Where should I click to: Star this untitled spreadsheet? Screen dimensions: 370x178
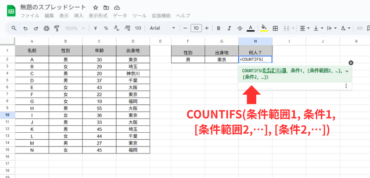pos(95,8)
